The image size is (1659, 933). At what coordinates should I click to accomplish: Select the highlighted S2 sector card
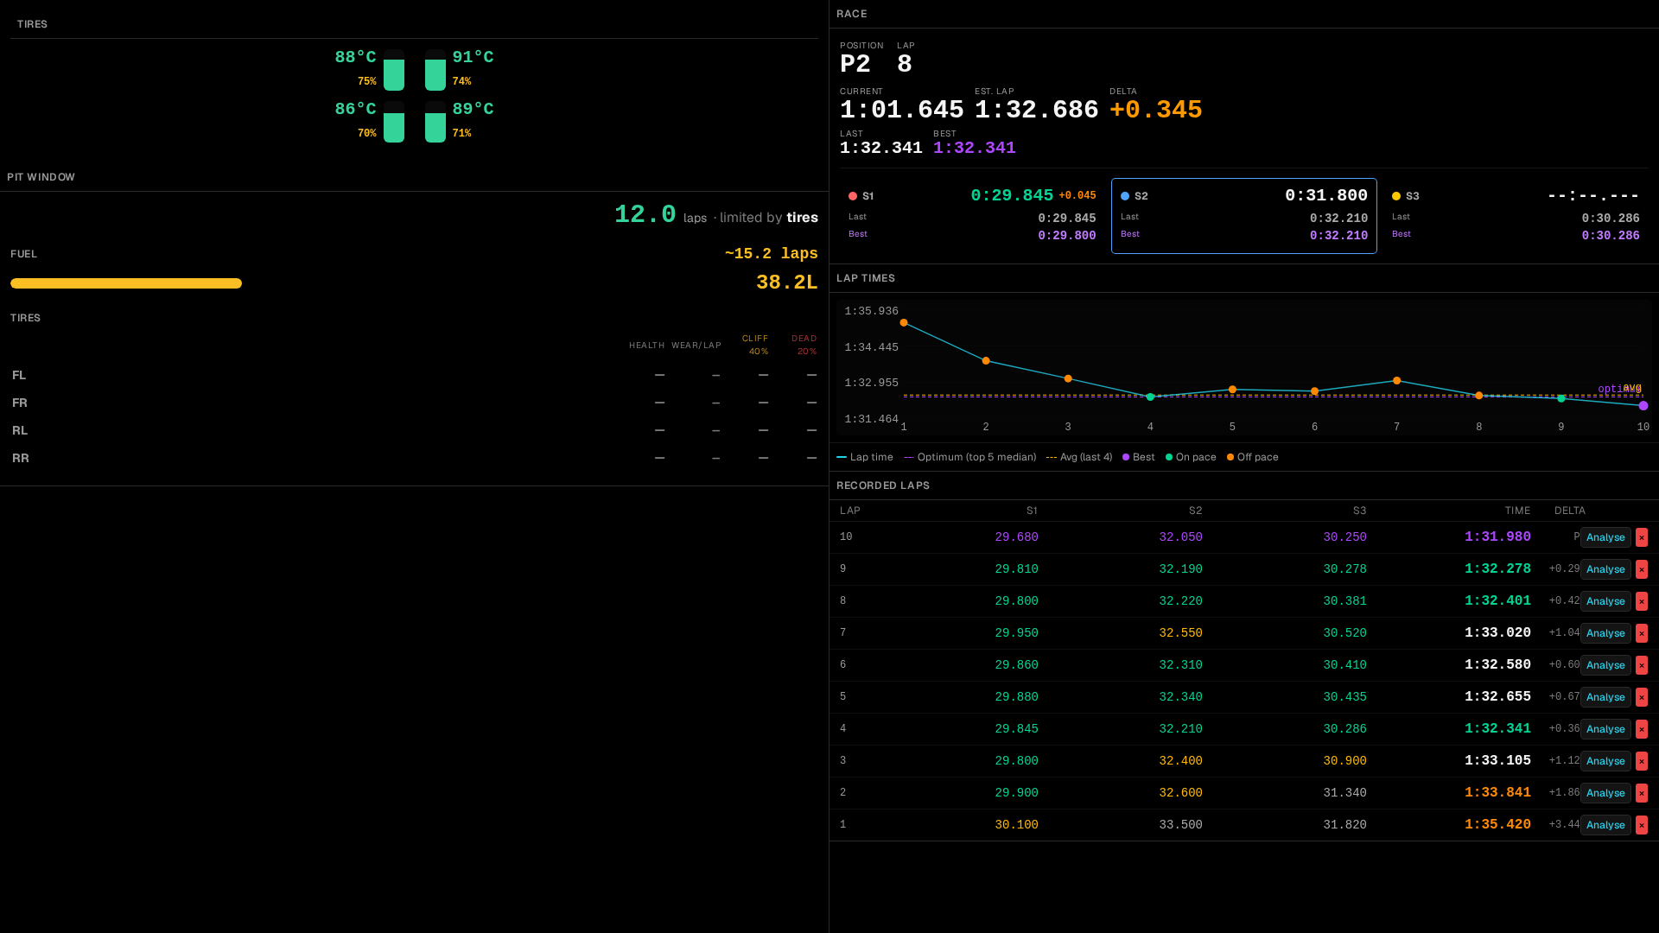1244,216
